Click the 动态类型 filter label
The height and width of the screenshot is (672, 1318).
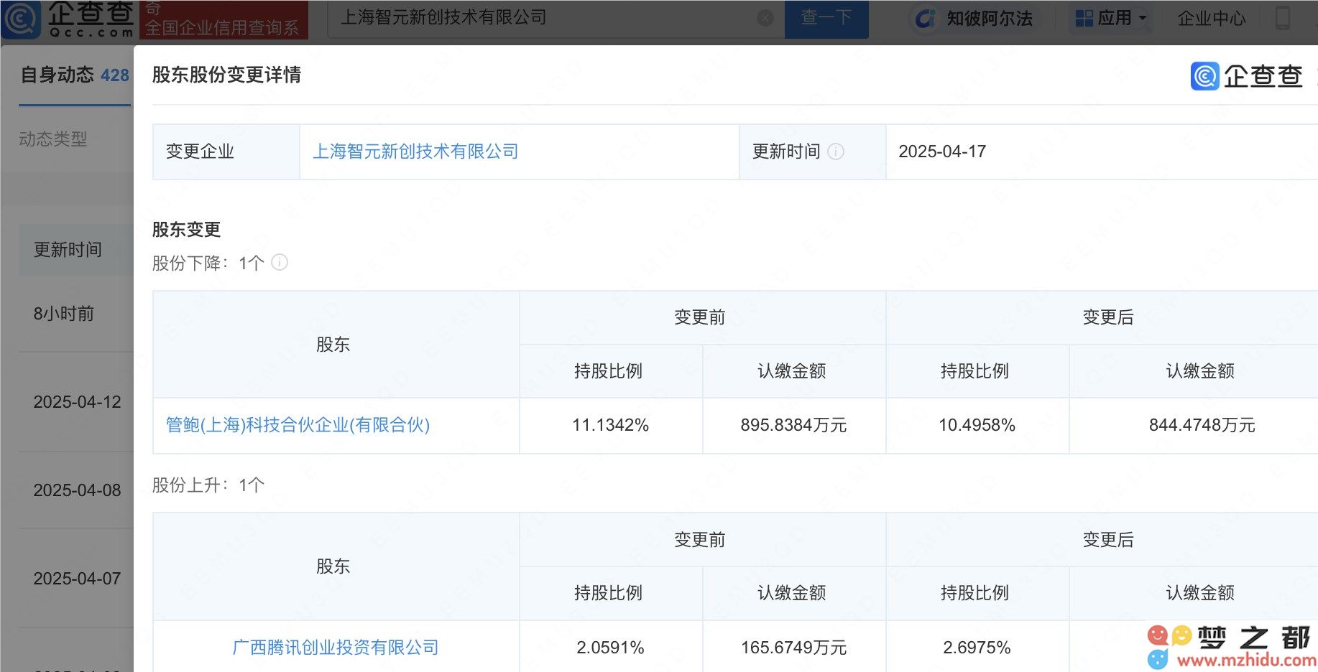click(x=53, y=139)
